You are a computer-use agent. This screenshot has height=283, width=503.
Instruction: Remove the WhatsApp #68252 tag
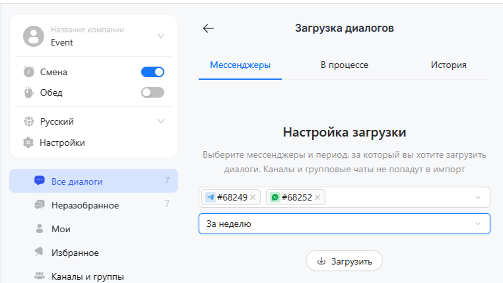(x=318, y=197)
